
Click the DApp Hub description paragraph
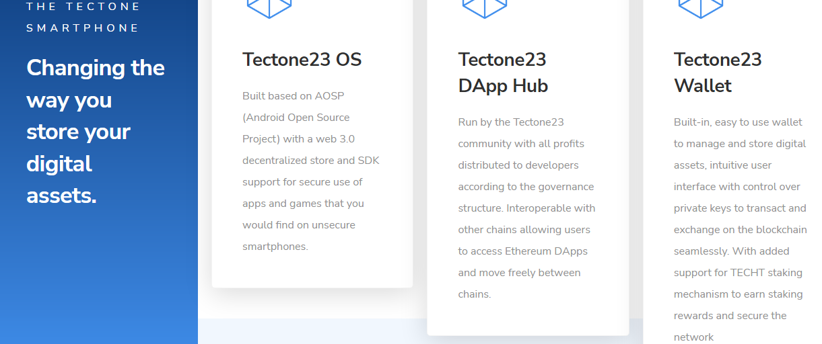coord(525,208)
